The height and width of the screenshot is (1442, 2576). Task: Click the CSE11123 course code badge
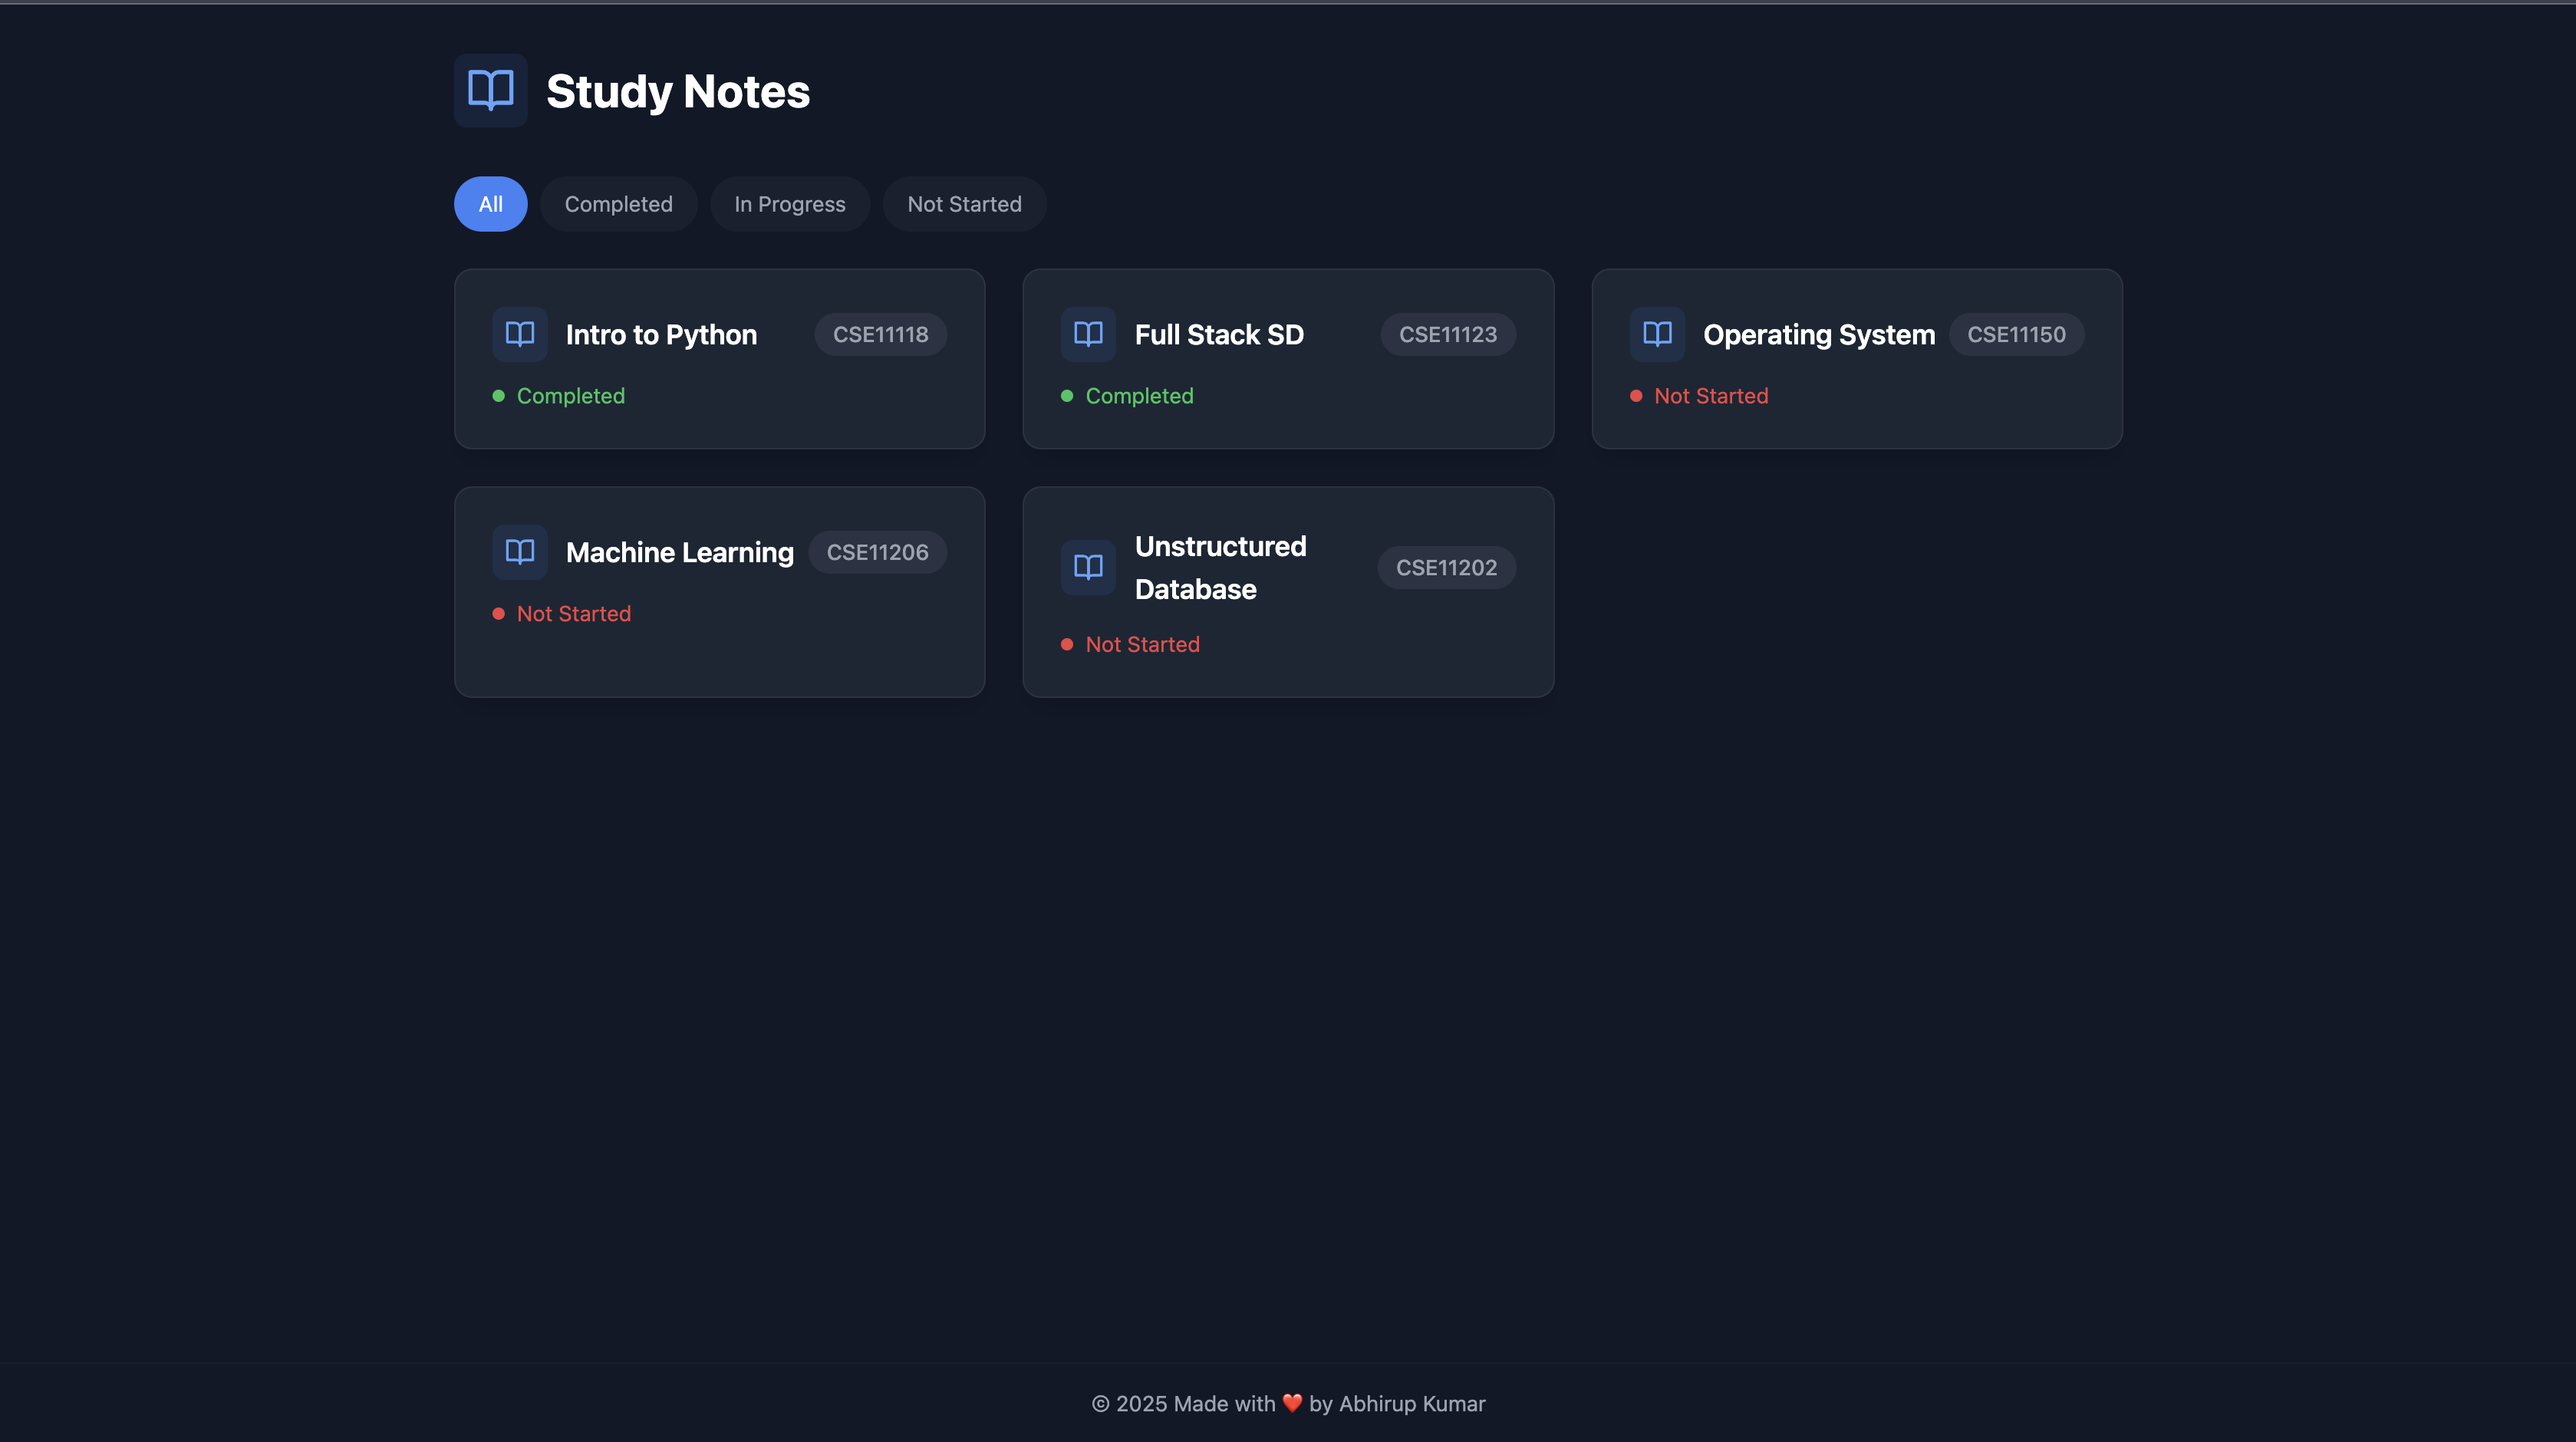[1447, 334]
